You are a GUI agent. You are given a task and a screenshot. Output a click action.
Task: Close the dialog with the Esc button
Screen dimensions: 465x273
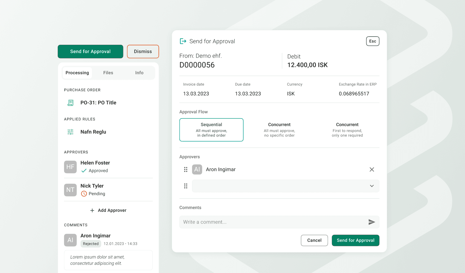tap(373, 41)
